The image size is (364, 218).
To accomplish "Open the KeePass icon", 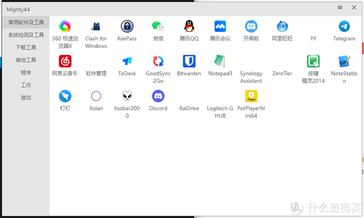I will click(127, 26).
